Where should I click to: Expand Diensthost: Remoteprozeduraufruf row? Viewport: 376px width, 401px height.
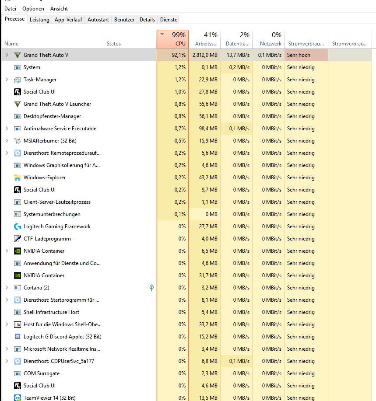7,153
